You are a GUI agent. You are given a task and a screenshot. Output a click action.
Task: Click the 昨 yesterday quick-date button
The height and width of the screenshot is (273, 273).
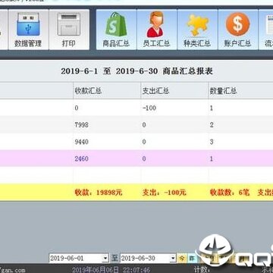tap(192, 259)
